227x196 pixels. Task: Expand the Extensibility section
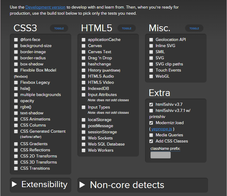(x=40, y=185)
